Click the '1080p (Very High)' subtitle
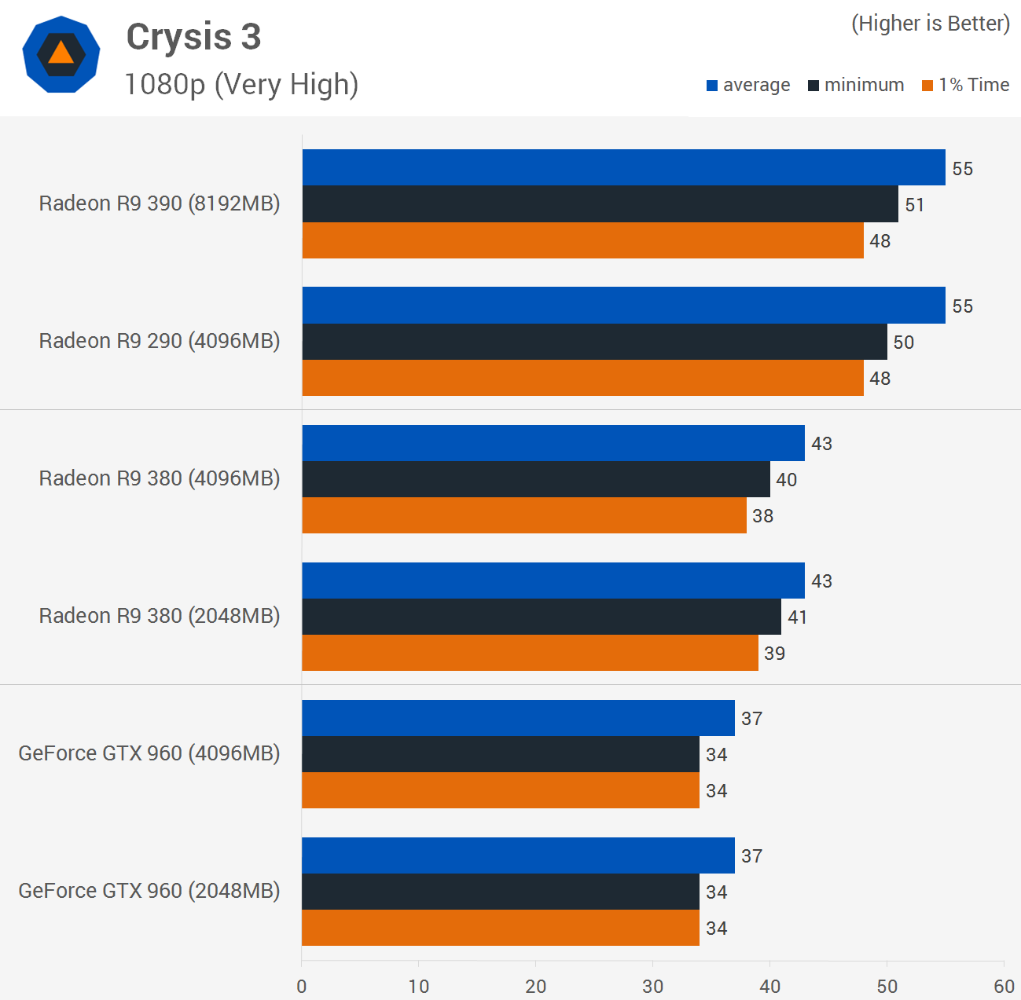This screenshot has width=1021, height=1000. [x=241, y=84]
